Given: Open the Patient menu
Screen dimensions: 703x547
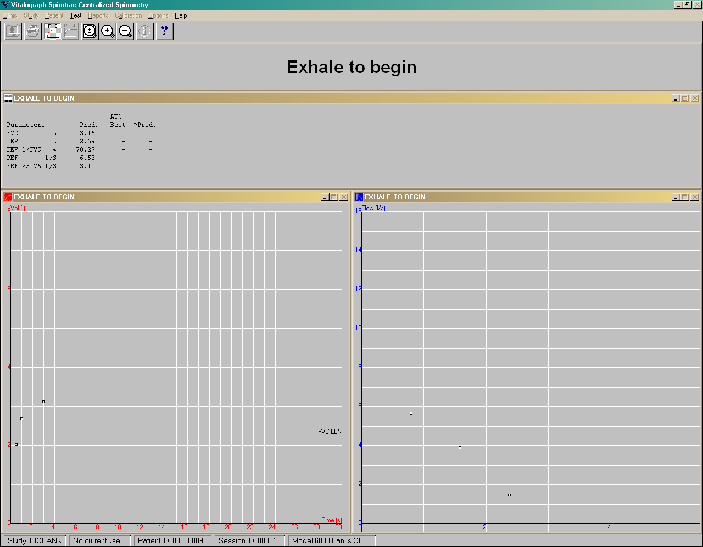Looking at the screenshot, I should (54, 15).
